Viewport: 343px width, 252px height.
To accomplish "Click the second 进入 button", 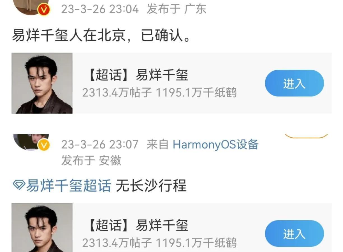I will [x=294, y=234].
